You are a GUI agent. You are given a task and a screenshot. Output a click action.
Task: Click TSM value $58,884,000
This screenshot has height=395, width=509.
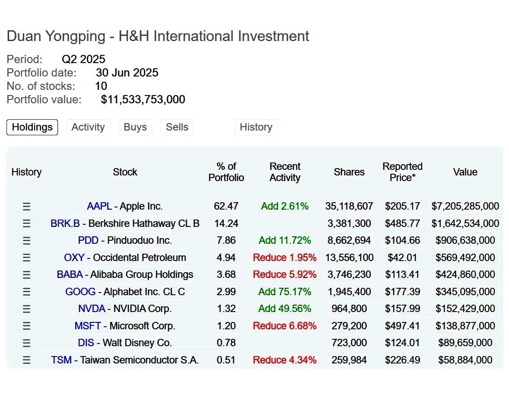[x=465, y=360]
